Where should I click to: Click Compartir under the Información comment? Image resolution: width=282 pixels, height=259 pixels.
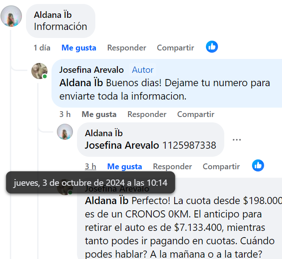click(175, 48)
